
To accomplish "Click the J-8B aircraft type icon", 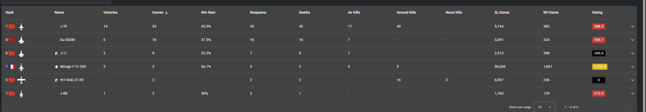I will point(21,94).
